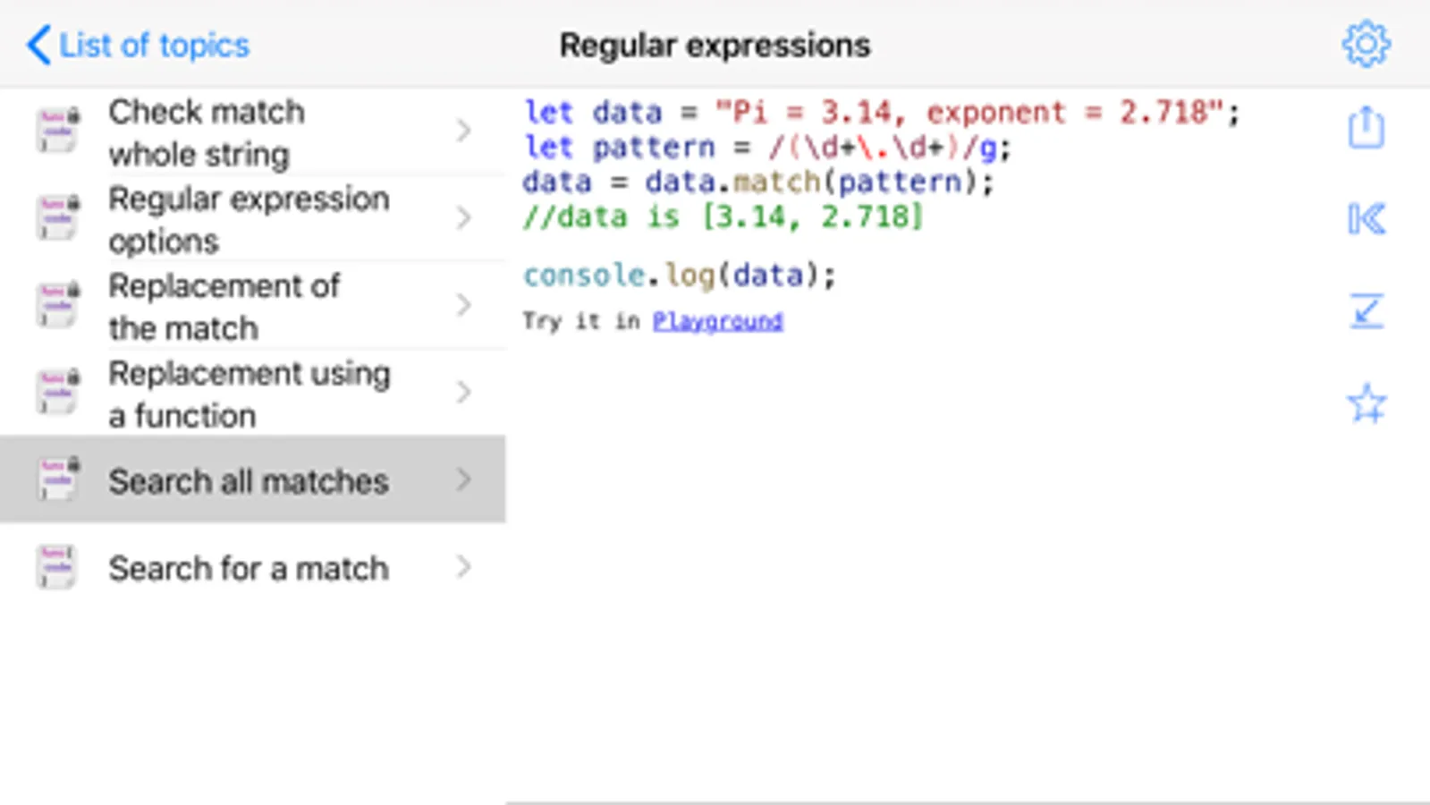Open the Replacement using a function topic
The image size is (1430, 805).
click(249, 394)
